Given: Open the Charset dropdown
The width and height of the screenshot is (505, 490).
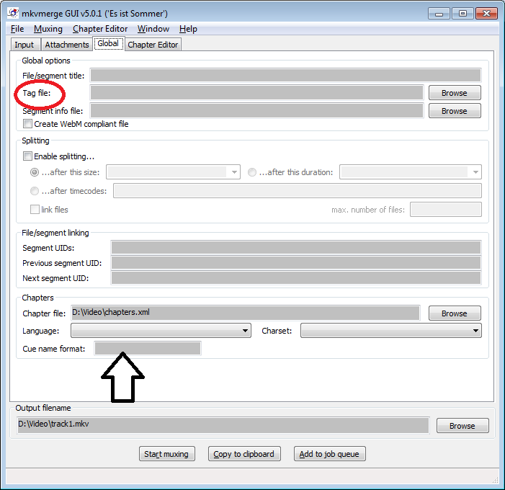Looking at the screenshot, I should [391, 331].
